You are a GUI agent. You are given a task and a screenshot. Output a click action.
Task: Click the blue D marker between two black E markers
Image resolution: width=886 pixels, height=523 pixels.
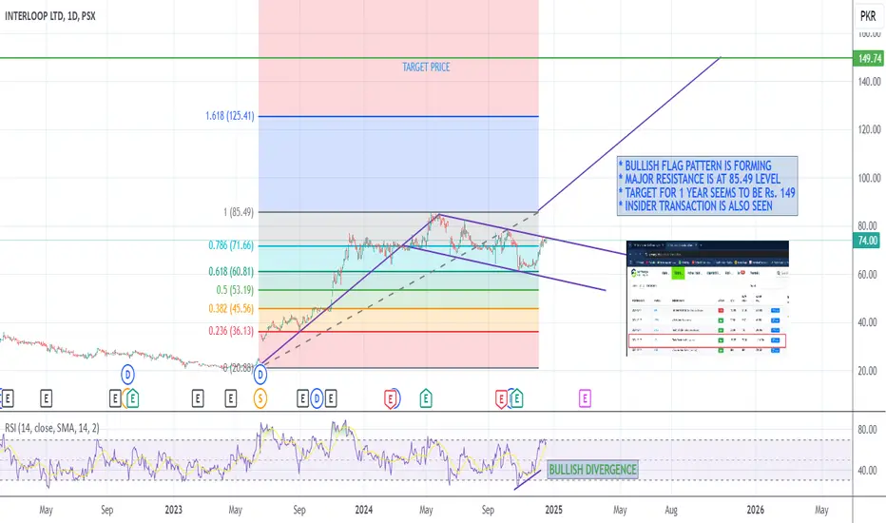[317, 398]
